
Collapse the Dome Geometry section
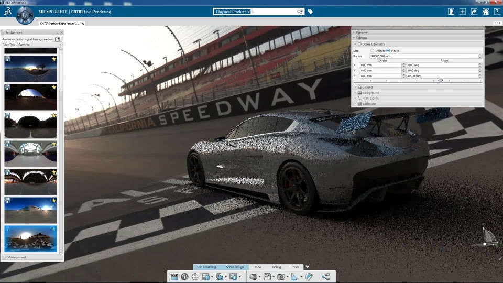pyautogui.click(x=355, y=44)
